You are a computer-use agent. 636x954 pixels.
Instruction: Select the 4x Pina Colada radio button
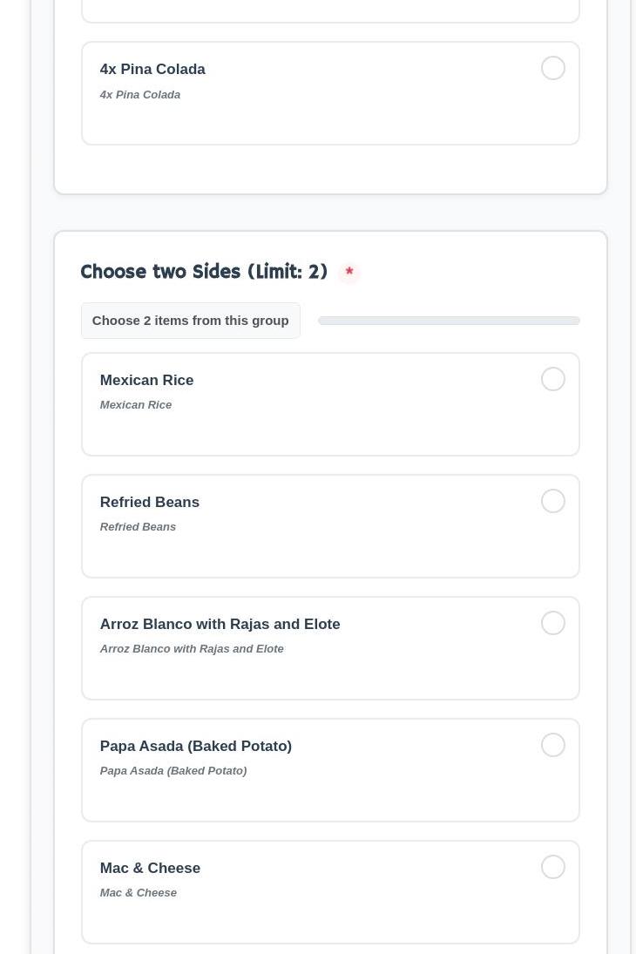552,68
